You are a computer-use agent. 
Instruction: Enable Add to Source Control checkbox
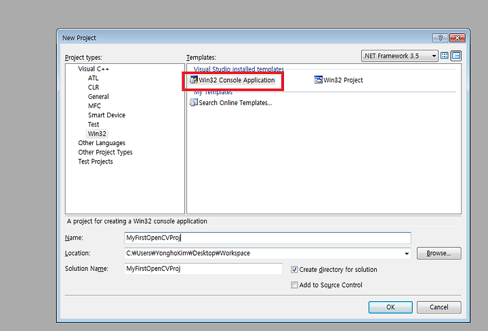pos(294,285)
